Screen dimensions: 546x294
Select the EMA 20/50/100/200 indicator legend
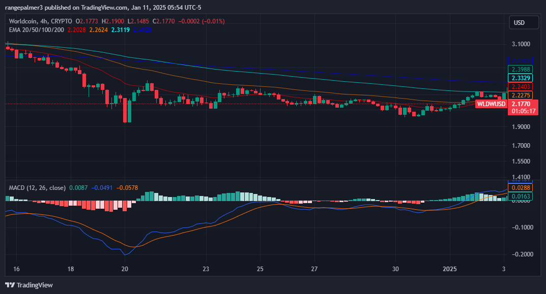point(37,30)
